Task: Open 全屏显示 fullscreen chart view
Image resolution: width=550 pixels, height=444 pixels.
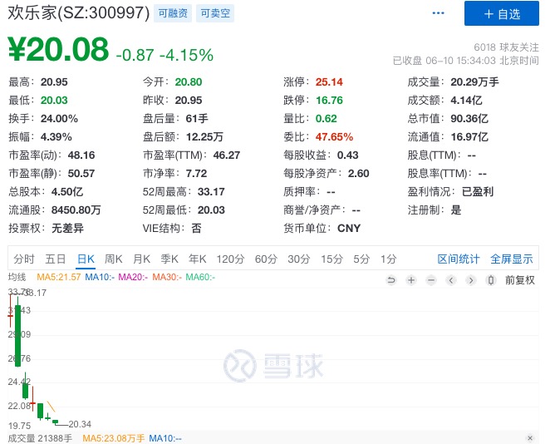Action: [512, 259]
